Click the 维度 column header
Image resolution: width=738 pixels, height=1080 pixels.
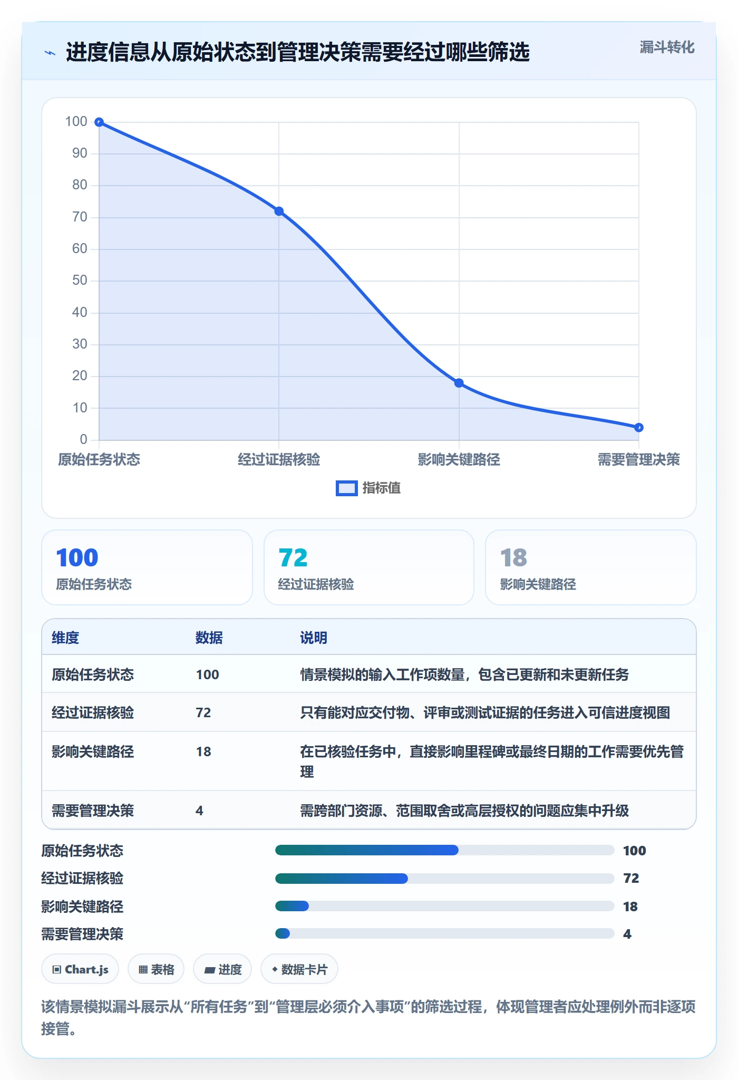coord(65,638)
